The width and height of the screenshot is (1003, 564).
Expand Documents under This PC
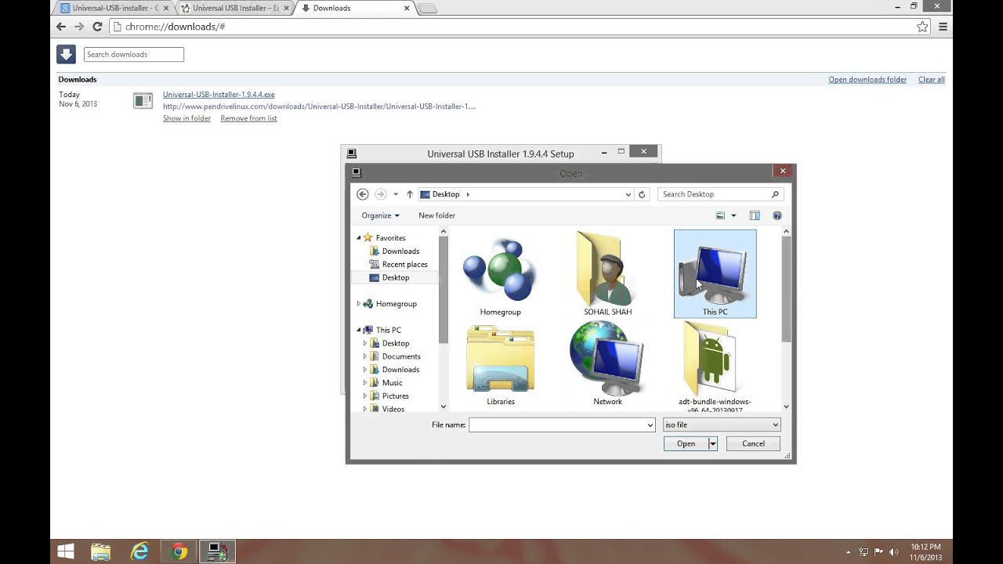point(364,356)
